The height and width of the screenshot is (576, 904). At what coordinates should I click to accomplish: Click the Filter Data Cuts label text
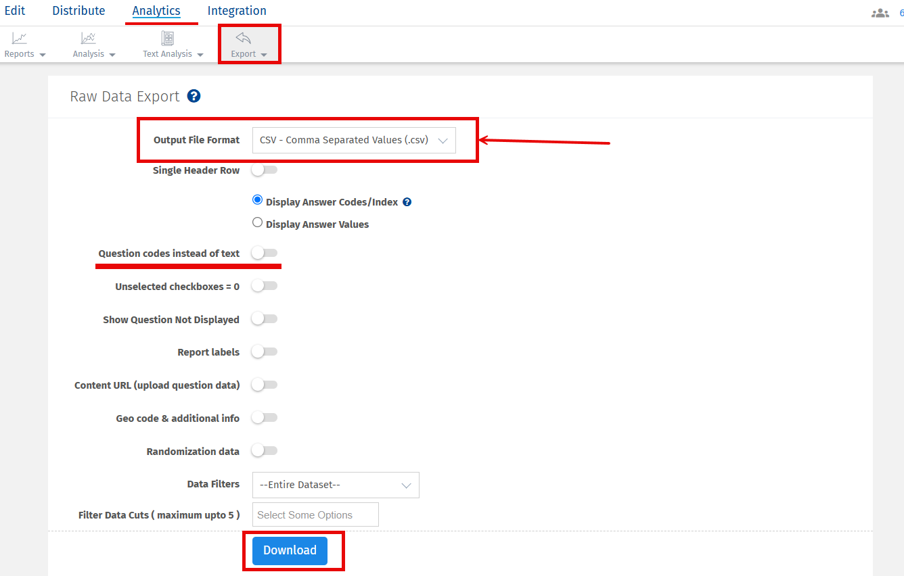(159, 515)
